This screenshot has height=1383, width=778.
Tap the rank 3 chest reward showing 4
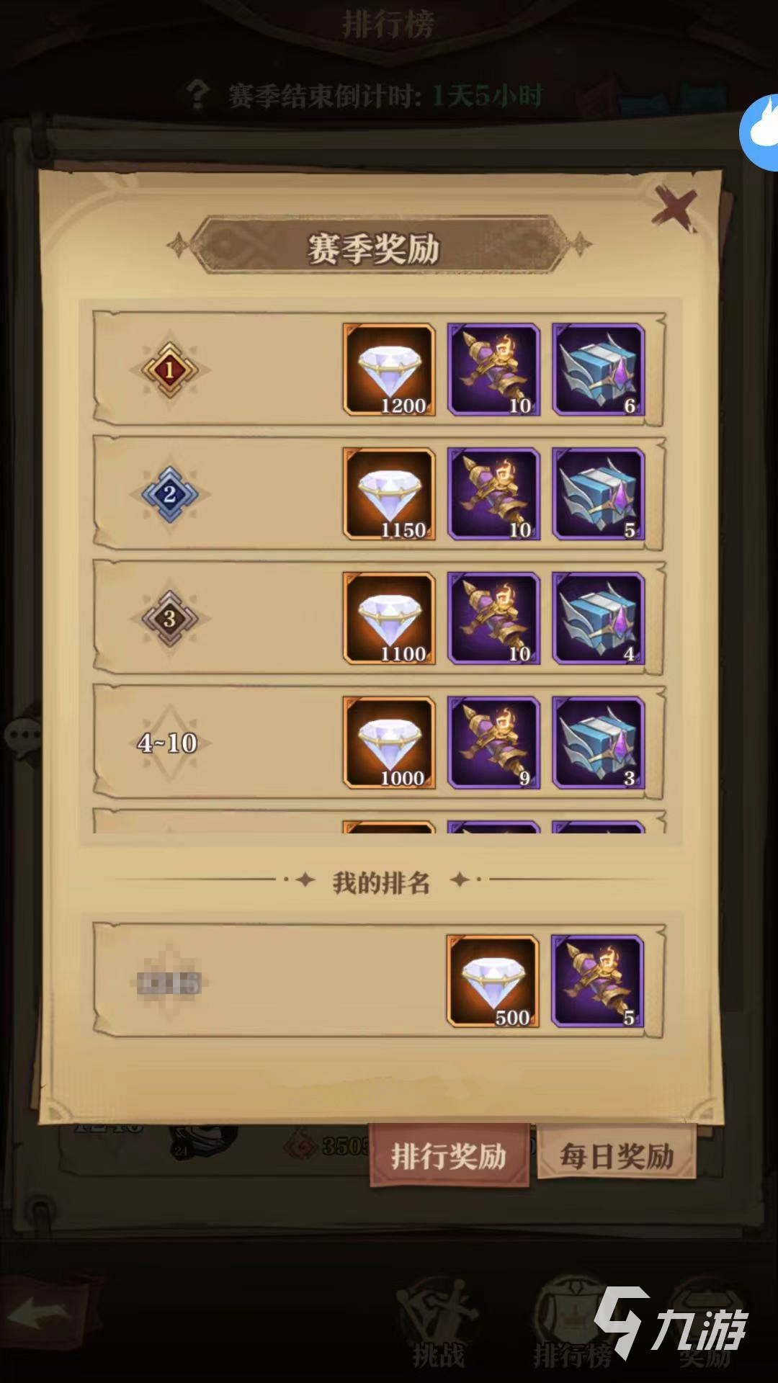click(598, 618)
